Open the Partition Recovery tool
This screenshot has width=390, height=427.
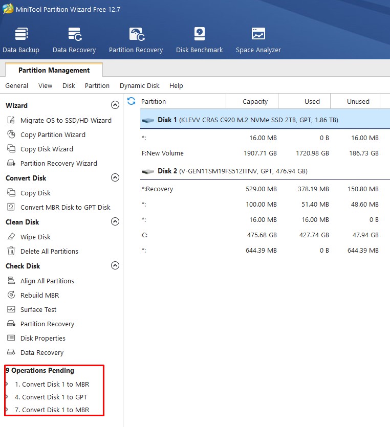coord(136,40)
